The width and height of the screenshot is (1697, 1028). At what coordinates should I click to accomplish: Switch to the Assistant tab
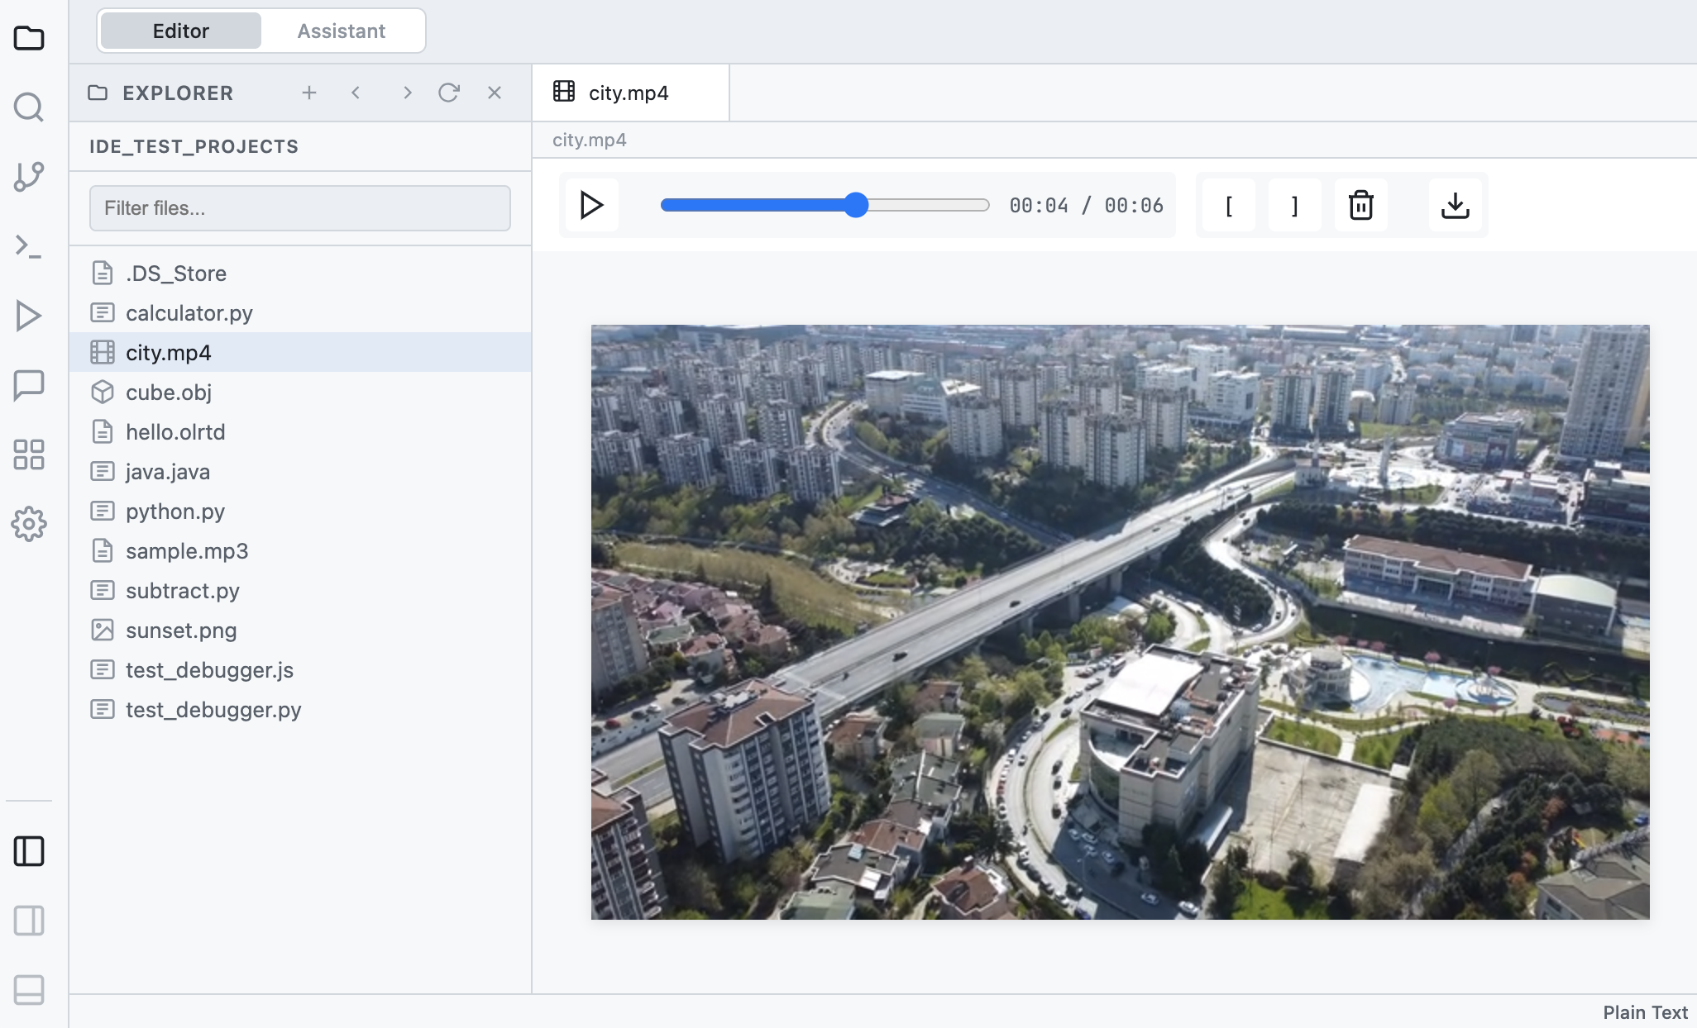(342, 31)
